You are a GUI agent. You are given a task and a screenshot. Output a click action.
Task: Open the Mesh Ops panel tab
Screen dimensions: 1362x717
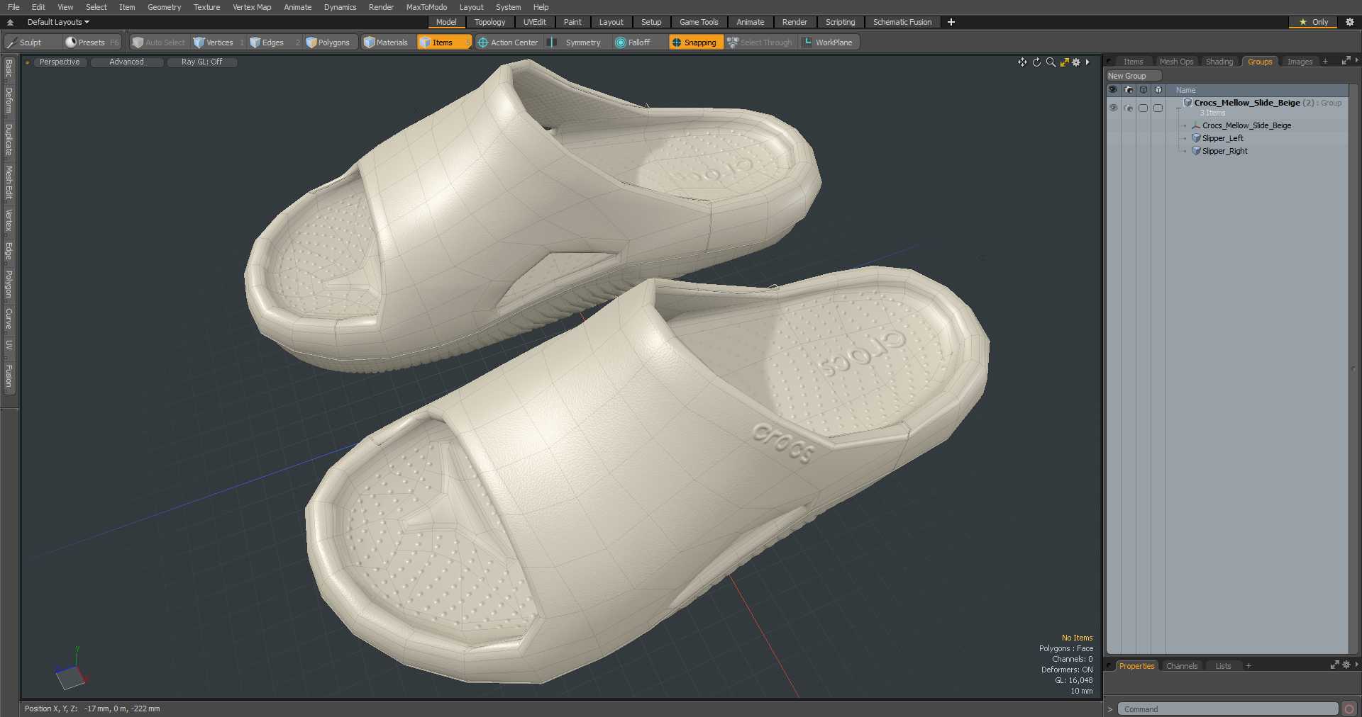[x=1176, y=62]
